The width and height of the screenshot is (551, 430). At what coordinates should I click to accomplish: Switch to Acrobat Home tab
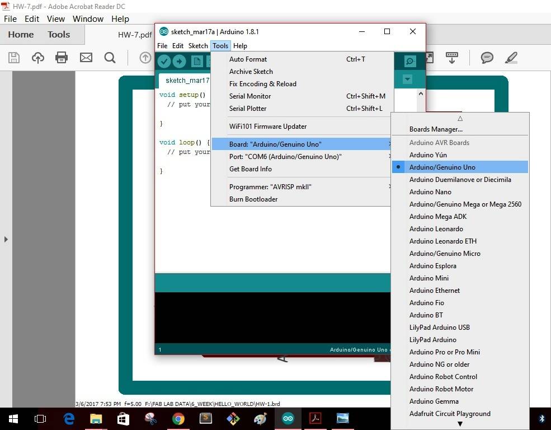[x=21, y=35]
